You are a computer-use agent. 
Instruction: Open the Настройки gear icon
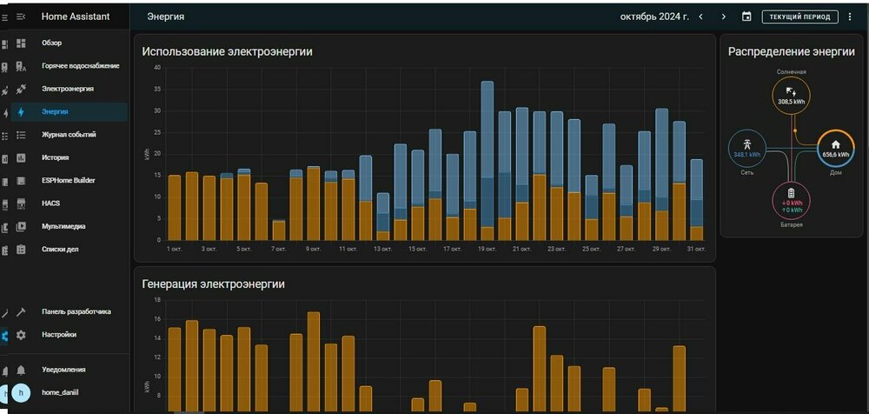pos(22,334)
